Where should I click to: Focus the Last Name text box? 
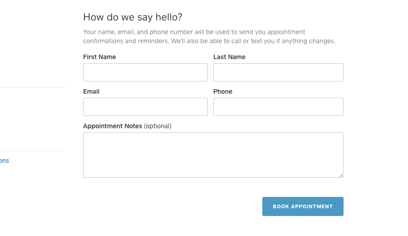[x=278, y=72]
